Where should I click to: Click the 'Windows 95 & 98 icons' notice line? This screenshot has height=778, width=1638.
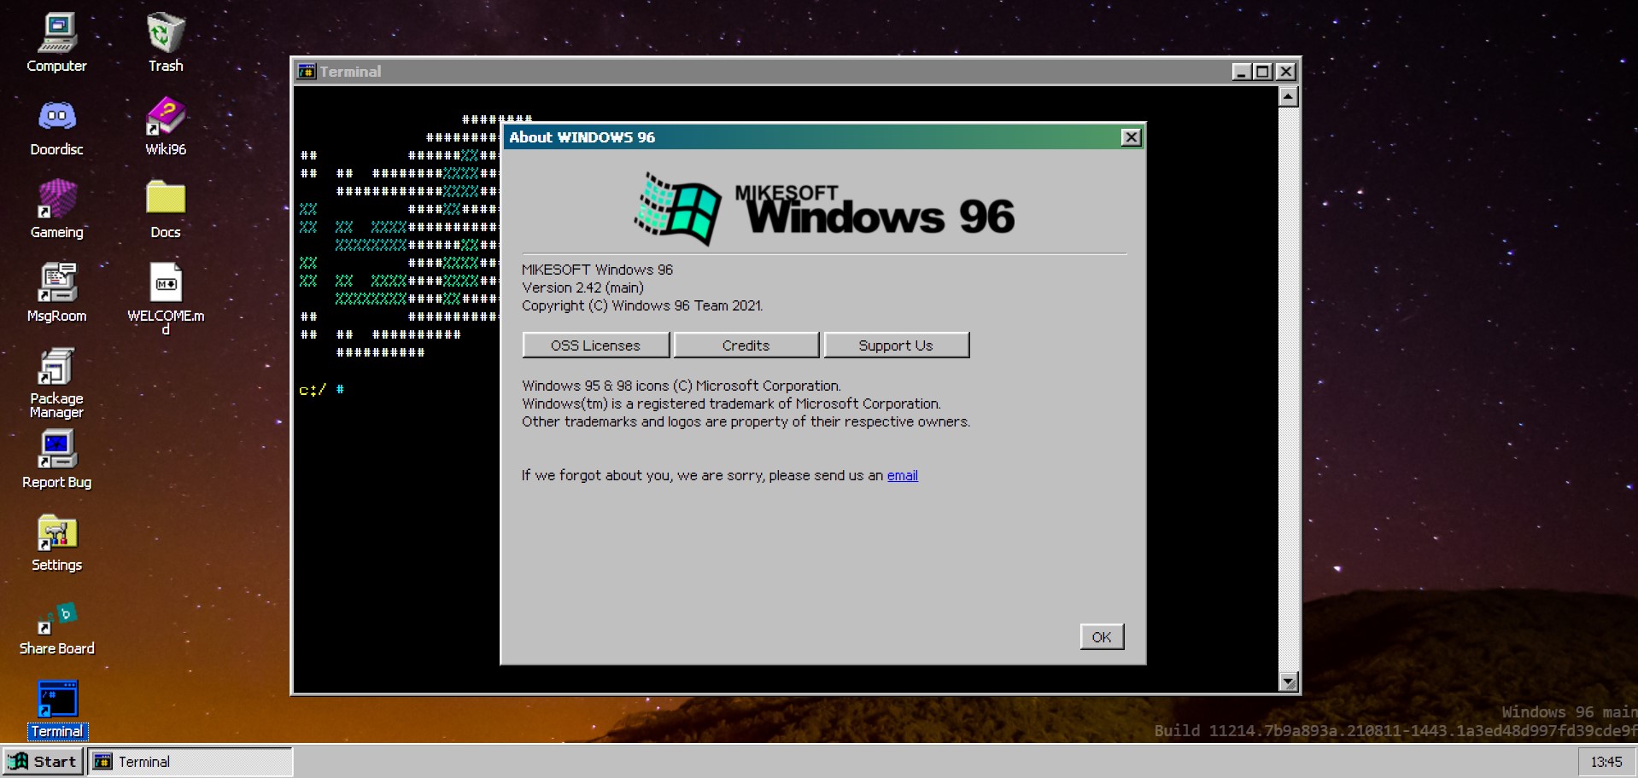(x=682, y=386)
